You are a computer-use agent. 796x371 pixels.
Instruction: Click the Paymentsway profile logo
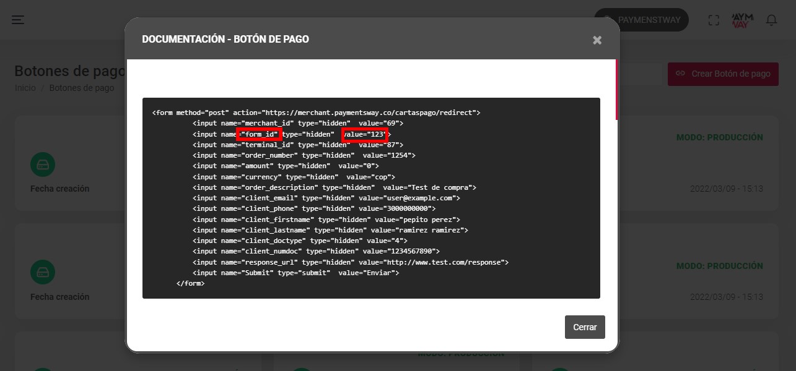tap(742, 20)
